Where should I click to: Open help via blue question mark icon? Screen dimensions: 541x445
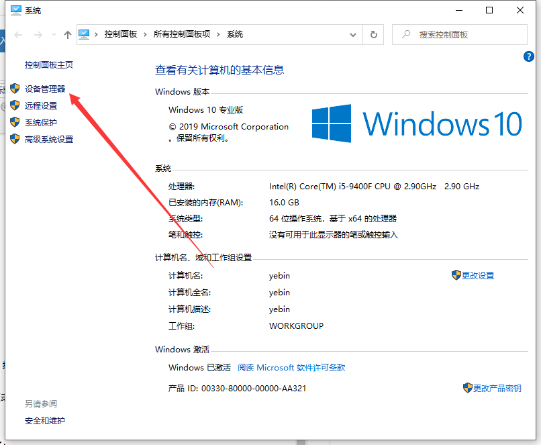(x=528, y=57)
